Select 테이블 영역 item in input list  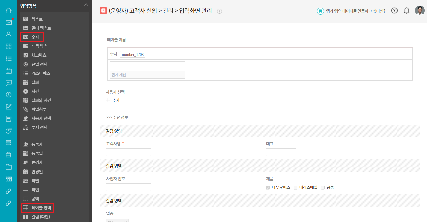point(41,208)
